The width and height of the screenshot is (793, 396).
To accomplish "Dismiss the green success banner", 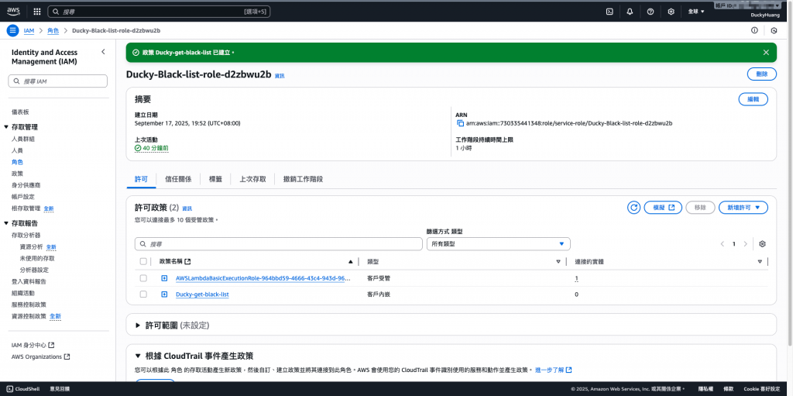I will coord(766,52).
